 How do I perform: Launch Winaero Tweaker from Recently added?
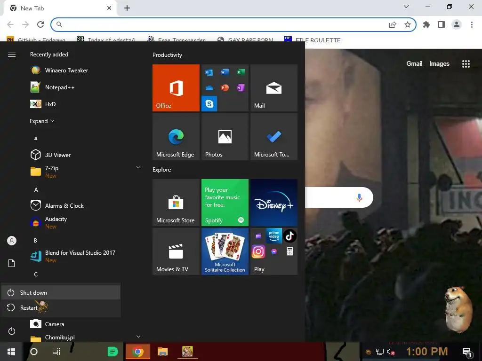[x=86, y=71]
